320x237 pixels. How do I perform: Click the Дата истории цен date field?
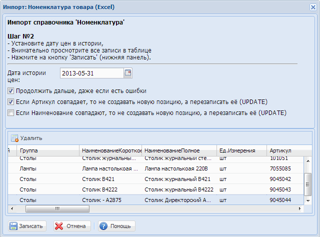pos(92,73)
